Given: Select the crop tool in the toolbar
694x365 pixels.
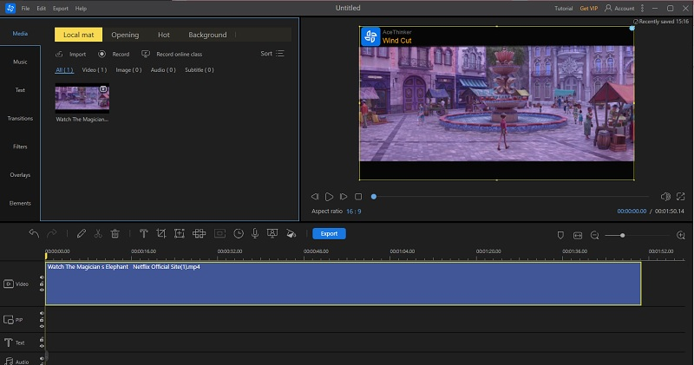Looking at the screenshot, I should click(x=161, y=233).
